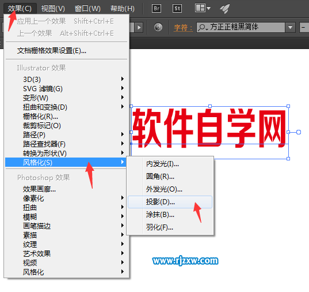Open the arrange documents layout dropdown
Viewport: 309px width, 292px height.
click(203, 8)
